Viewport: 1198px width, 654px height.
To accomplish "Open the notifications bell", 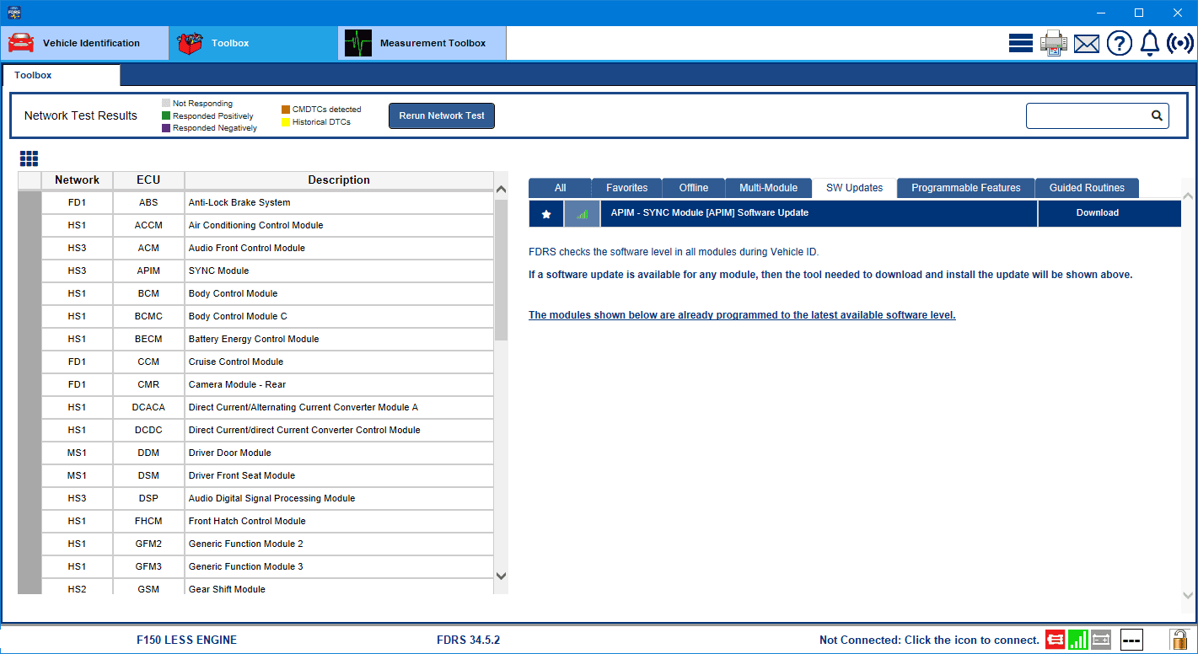I will coord(1149,43).
